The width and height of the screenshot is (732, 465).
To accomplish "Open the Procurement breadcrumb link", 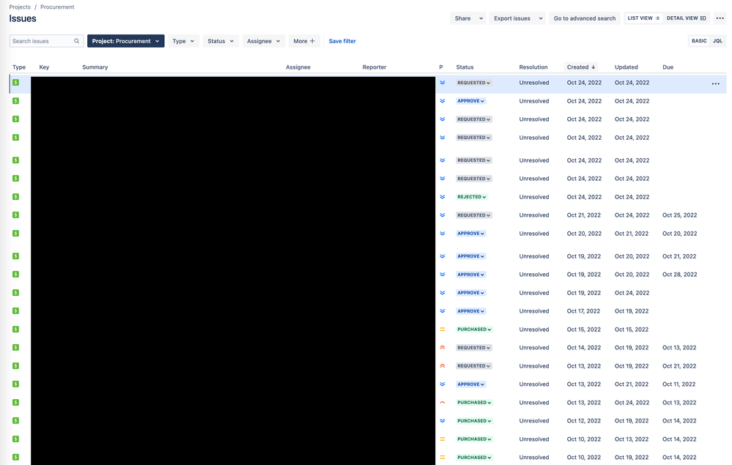I will tap(57, 7).
